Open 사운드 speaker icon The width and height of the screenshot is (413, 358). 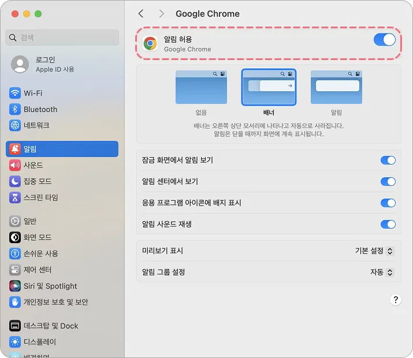[x=15, y=165]
